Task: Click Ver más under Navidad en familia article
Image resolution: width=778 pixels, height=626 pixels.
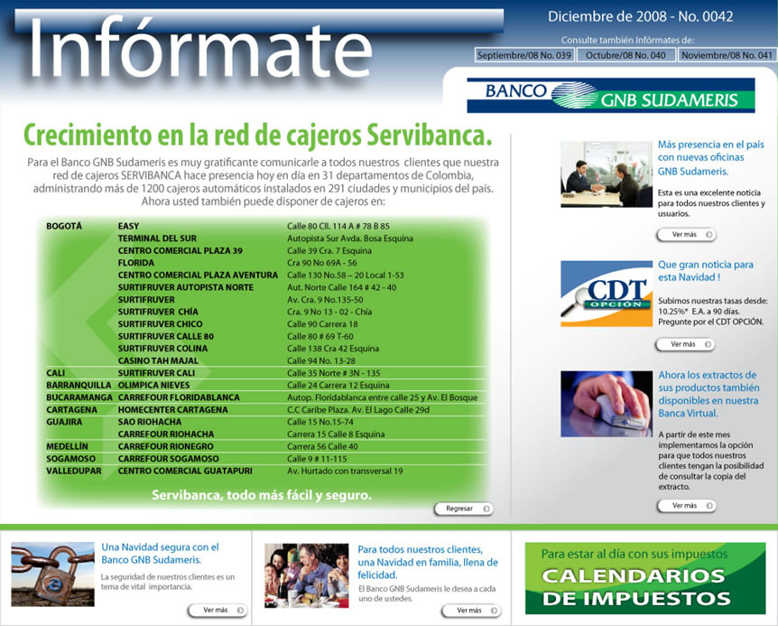Action: [x=471, y=610]
